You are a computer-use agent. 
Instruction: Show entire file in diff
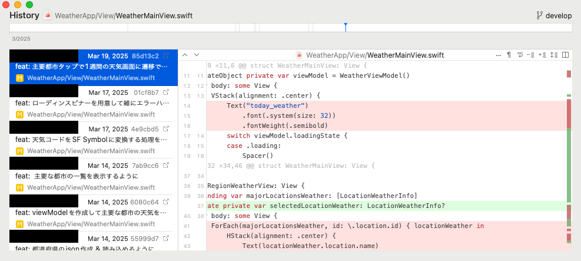554,55
